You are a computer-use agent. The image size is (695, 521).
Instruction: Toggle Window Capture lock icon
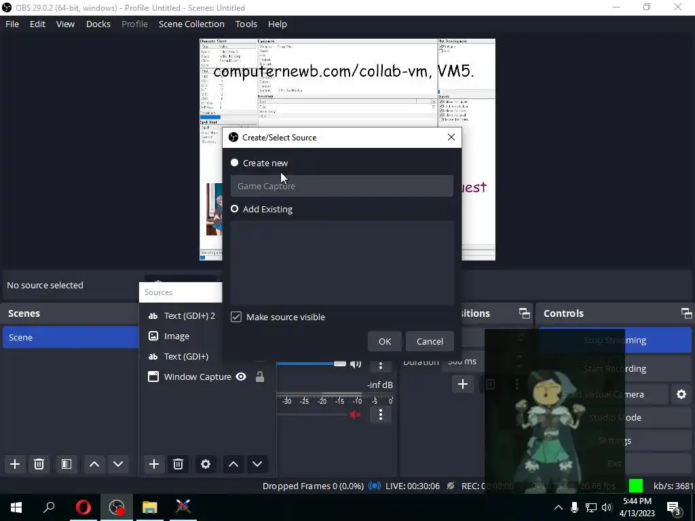[260, 377]
